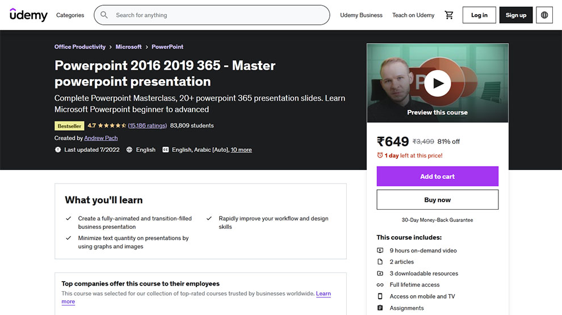Click the search magnifier icon
Screen dimensions: 562x315
click(x=104, y=15)
